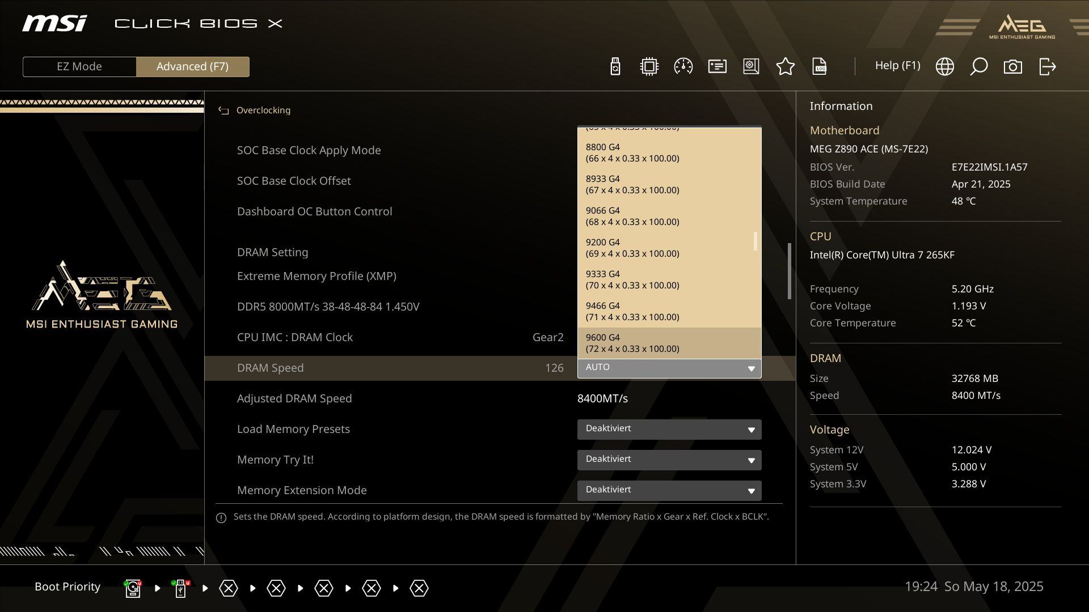Click the log file document icon

click(819, 66)
